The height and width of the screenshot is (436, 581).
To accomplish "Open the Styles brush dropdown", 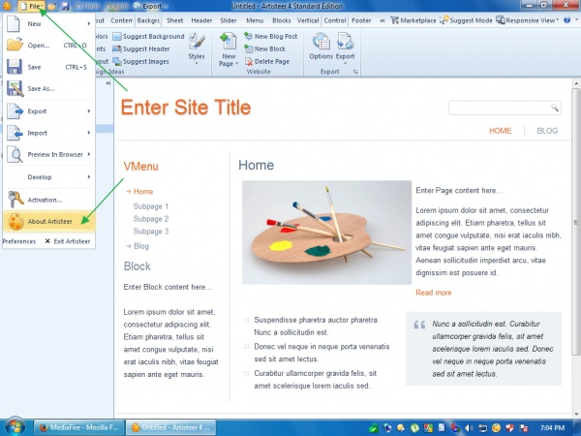I will click(197, 49).
